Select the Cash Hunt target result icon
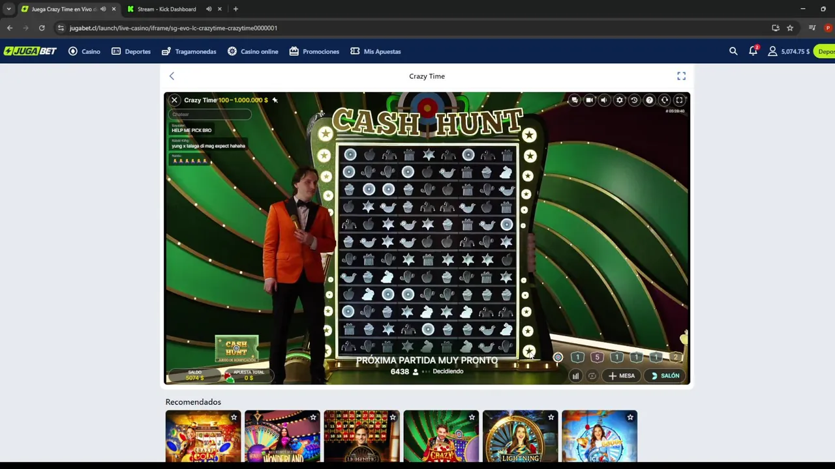835x469 pixels. (558, 357)
